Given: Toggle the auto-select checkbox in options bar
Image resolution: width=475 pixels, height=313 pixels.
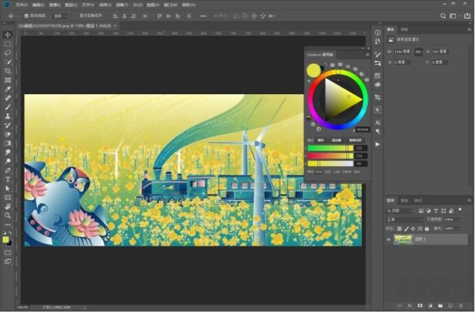Looking at the screenshot, I should [26, 15].
